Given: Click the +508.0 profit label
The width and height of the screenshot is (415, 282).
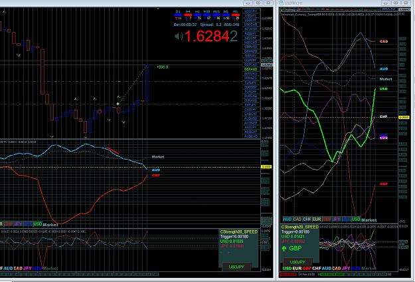Looking at the screenshot, I should pyautogui.click(x=162, y=67).
